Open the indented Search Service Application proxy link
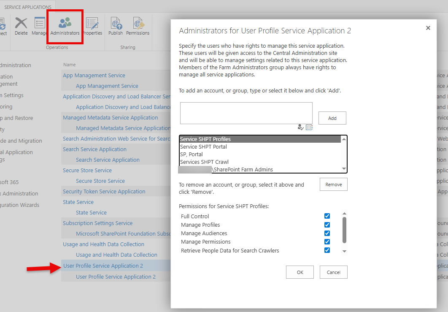 (x=108, y=160)
